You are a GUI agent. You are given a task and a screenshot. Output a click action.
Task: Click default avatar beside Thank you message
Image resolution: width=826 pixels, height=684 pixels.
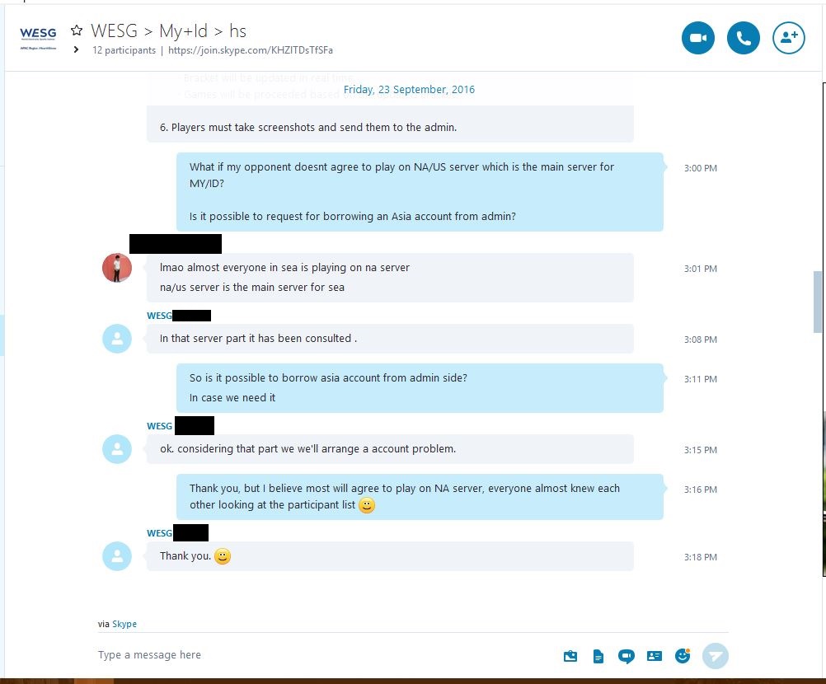click(x=117, y=556)
